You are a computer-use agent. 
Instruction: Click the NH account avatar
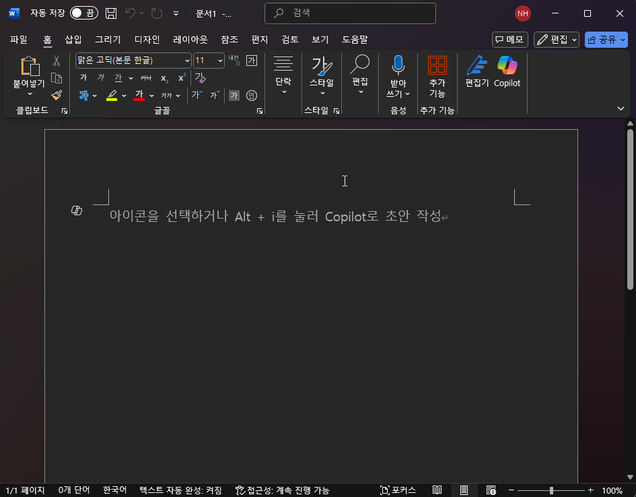(x=523, y=13)
